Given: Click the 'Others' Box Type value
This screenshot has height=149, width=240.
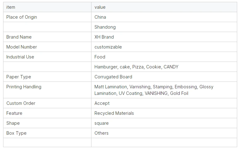Looking at the screenshot, I should coord(101,133).
